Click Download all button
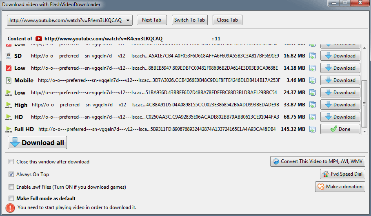Image resolution: width=371 pixels, height=216 pixels. (37, 143)
